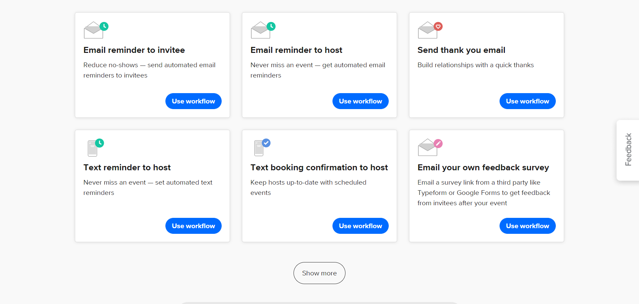Use the Email reminder to invitee workflow
Viewport: 639px width, 304px height.
click(x=193, y=101)
